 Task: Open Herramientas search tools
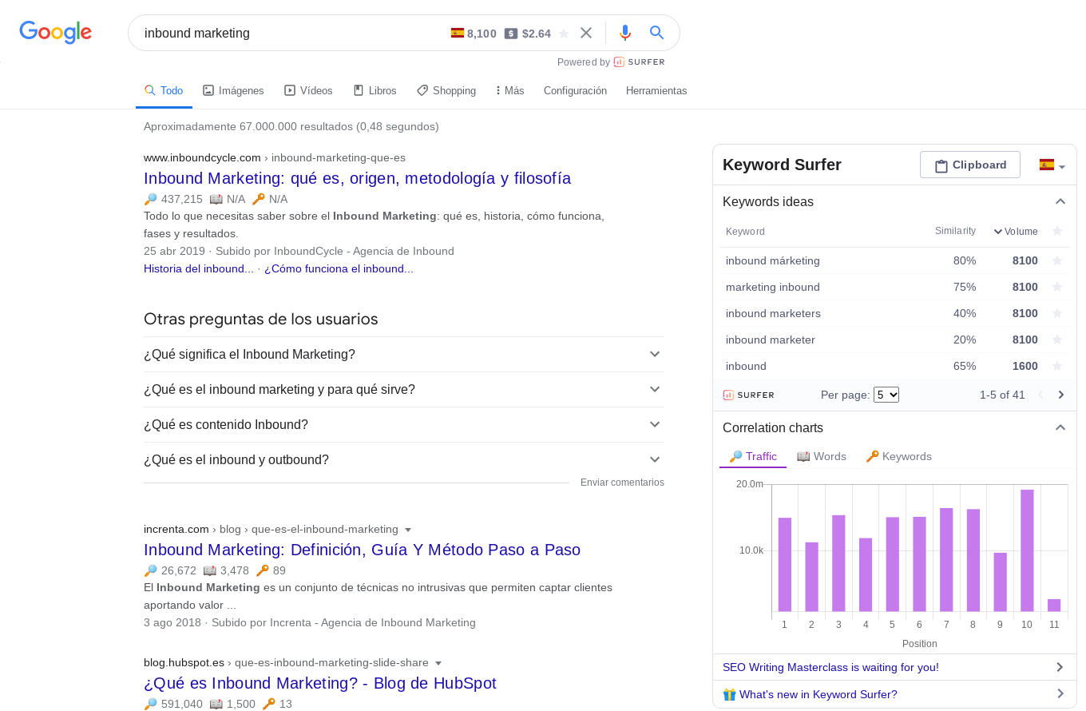pyautogui.click(x=656, y=91)
